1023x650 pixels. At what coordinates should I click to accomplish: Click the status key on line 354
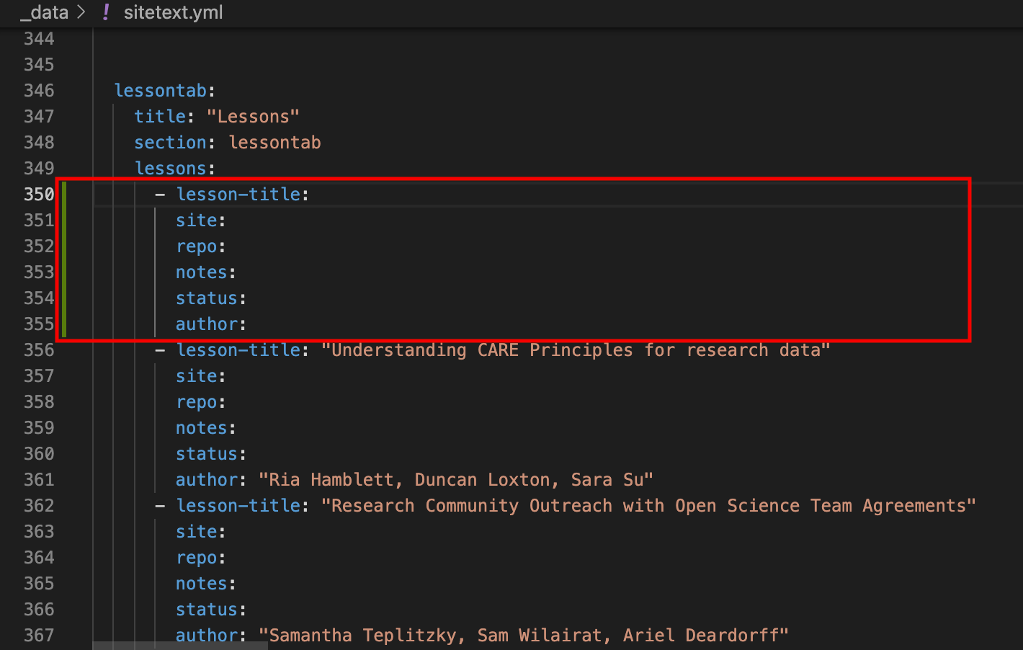(207, 298)
